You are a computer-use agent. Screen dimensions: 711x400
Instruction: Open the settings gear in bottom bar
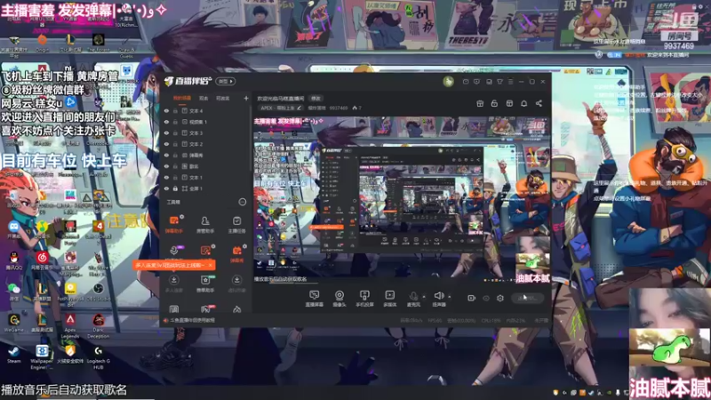click(x=499, y=298)
